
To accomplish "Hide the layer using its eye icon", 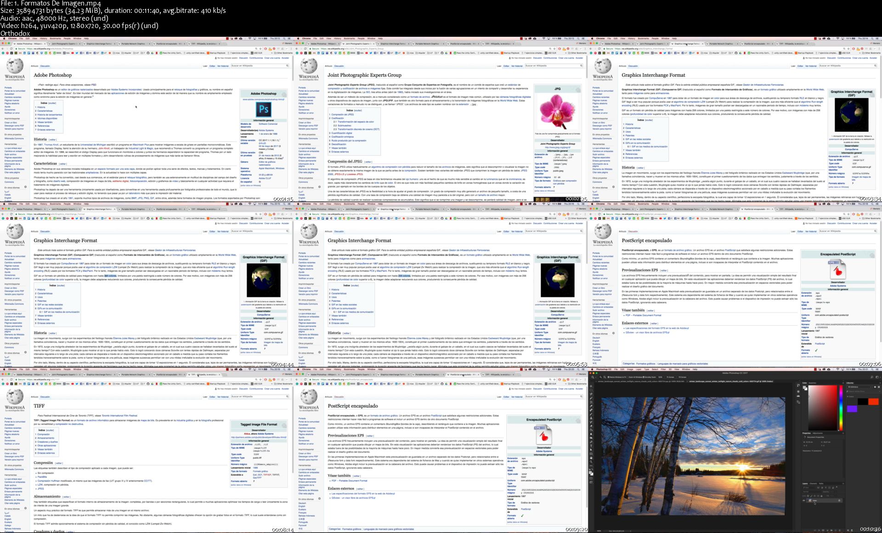I will [x=803, y=500].
